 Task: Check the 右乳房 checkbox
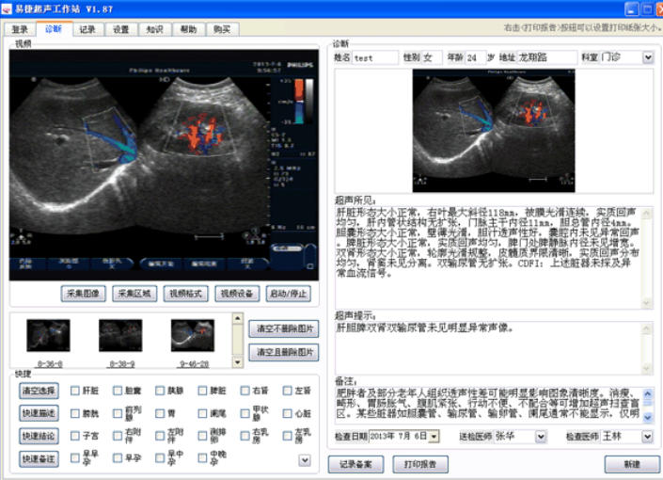pos(245,436)
